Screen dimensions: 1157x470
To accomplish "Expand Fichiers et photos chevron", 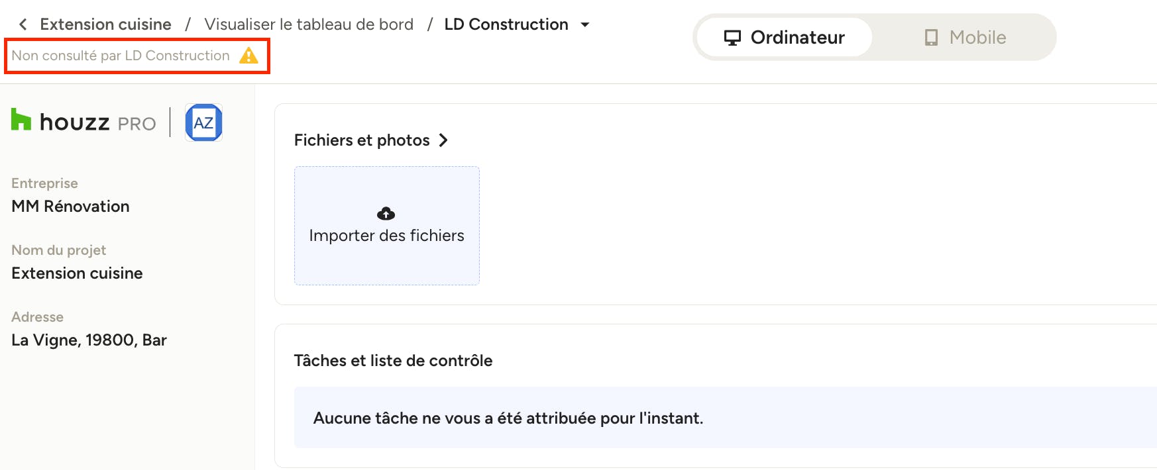I will (443, 140).
